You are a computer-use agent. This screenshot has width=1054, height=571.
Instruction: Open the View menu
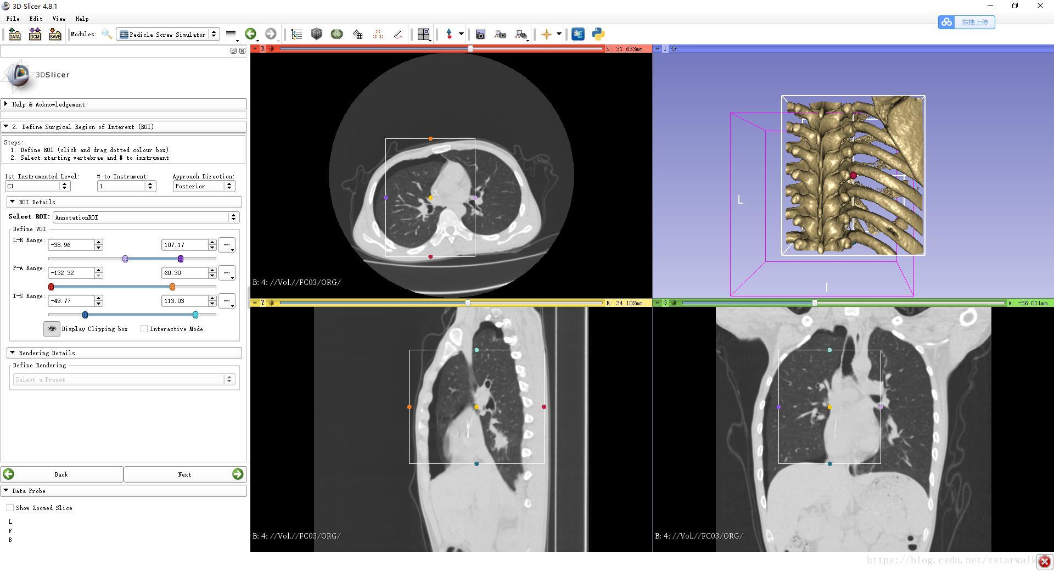click(59, 19)
